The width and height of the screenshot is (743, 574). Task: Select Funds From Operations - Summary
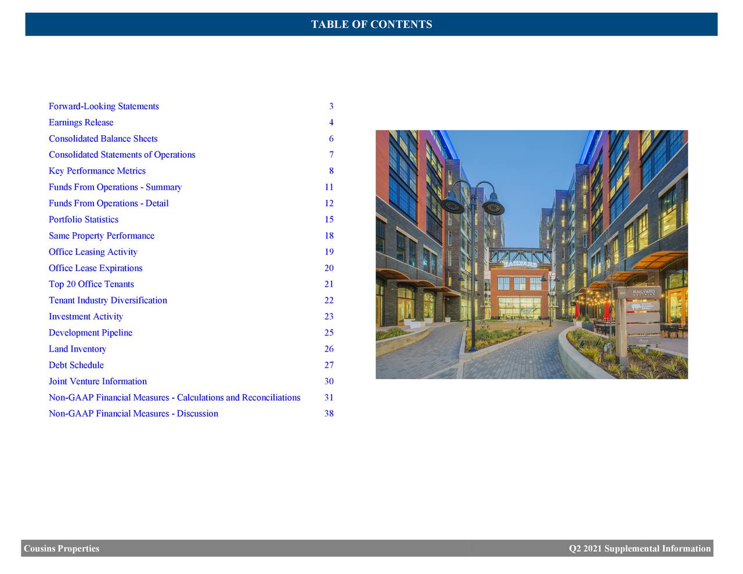point(115,187)
